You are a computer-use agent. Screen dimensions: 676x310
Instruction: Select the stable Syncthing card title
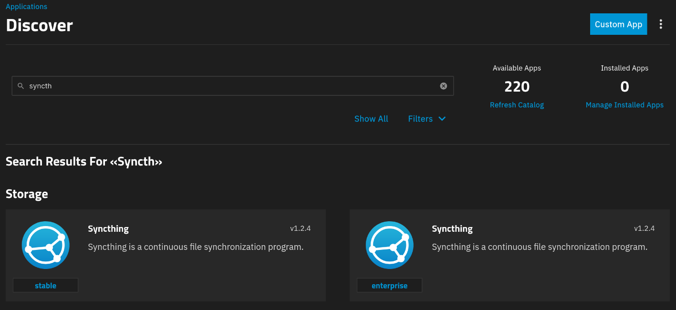[108, 229]
